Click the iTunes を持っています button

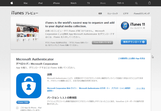tap(102, 42)
